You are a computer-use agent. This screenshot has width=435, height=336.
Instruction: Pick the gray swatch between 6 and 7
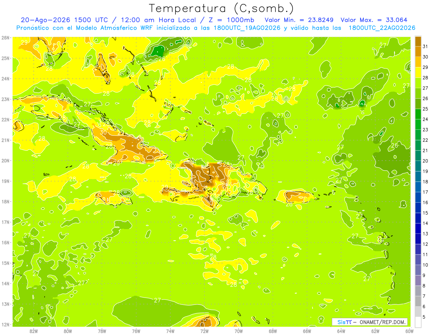(418, 302)
